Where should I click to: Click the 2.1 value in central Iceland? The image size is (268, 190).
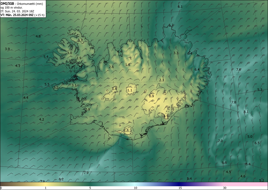pos(162,80)
